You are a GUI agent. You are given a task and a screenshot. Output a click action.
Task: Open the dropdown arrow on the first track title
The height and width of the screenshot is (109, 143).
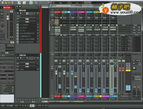point(39,10)
